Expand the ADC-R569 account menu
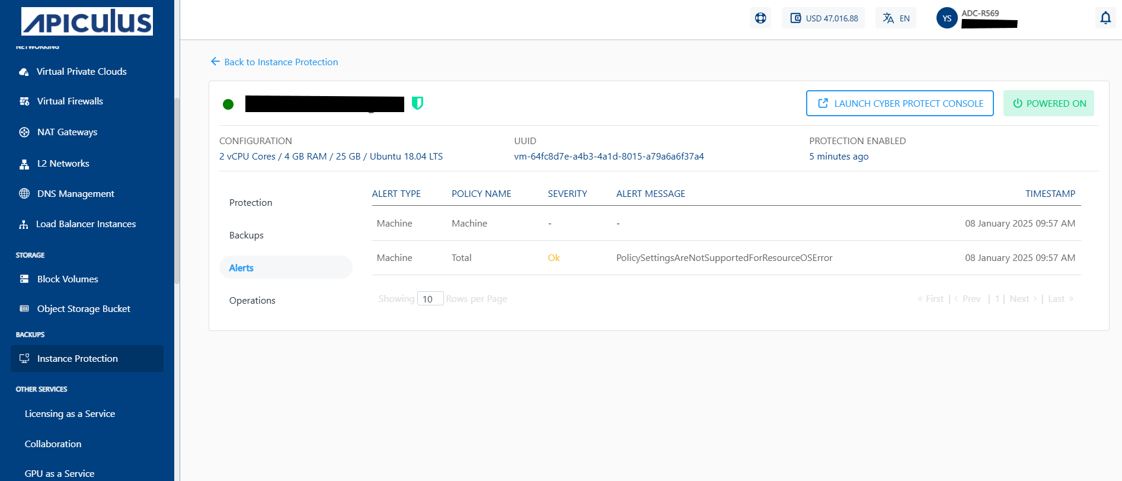Viewport: 1122px width, 481px height. click(989, 18)
